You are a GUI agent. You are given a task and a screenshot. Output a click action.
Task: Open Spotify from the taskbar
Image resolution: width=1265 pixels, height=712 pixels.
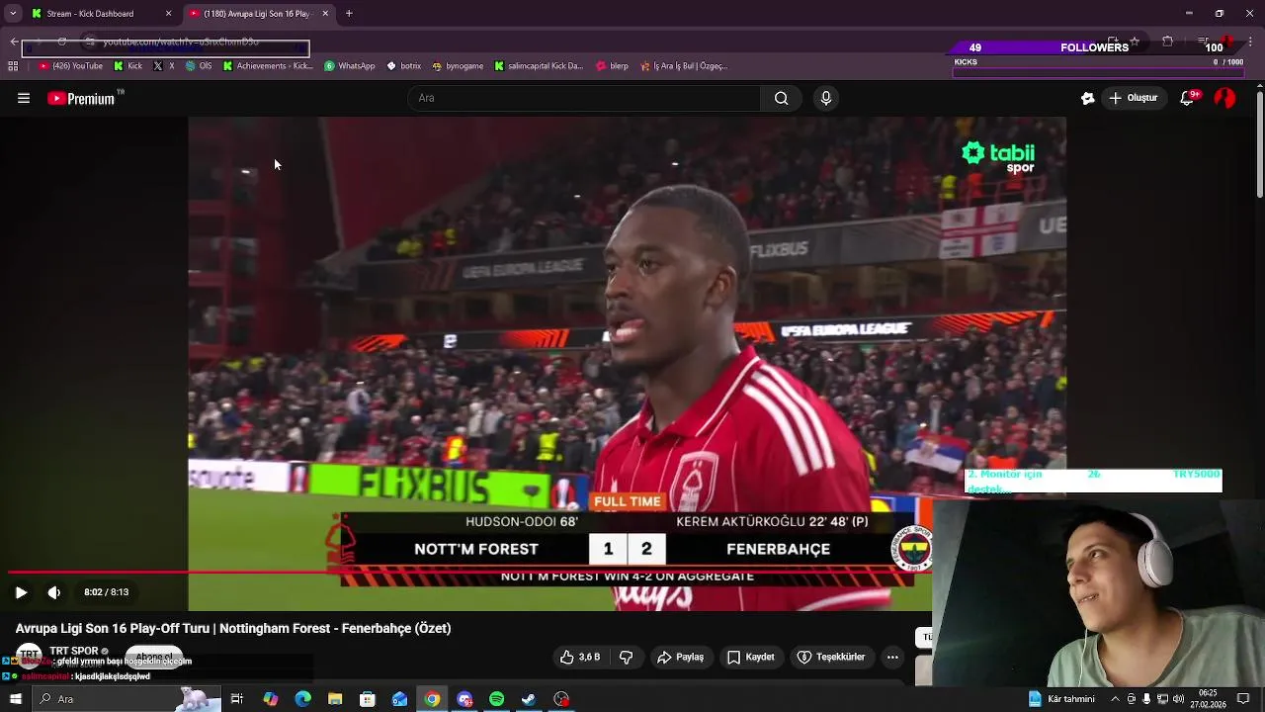[496, 699]
